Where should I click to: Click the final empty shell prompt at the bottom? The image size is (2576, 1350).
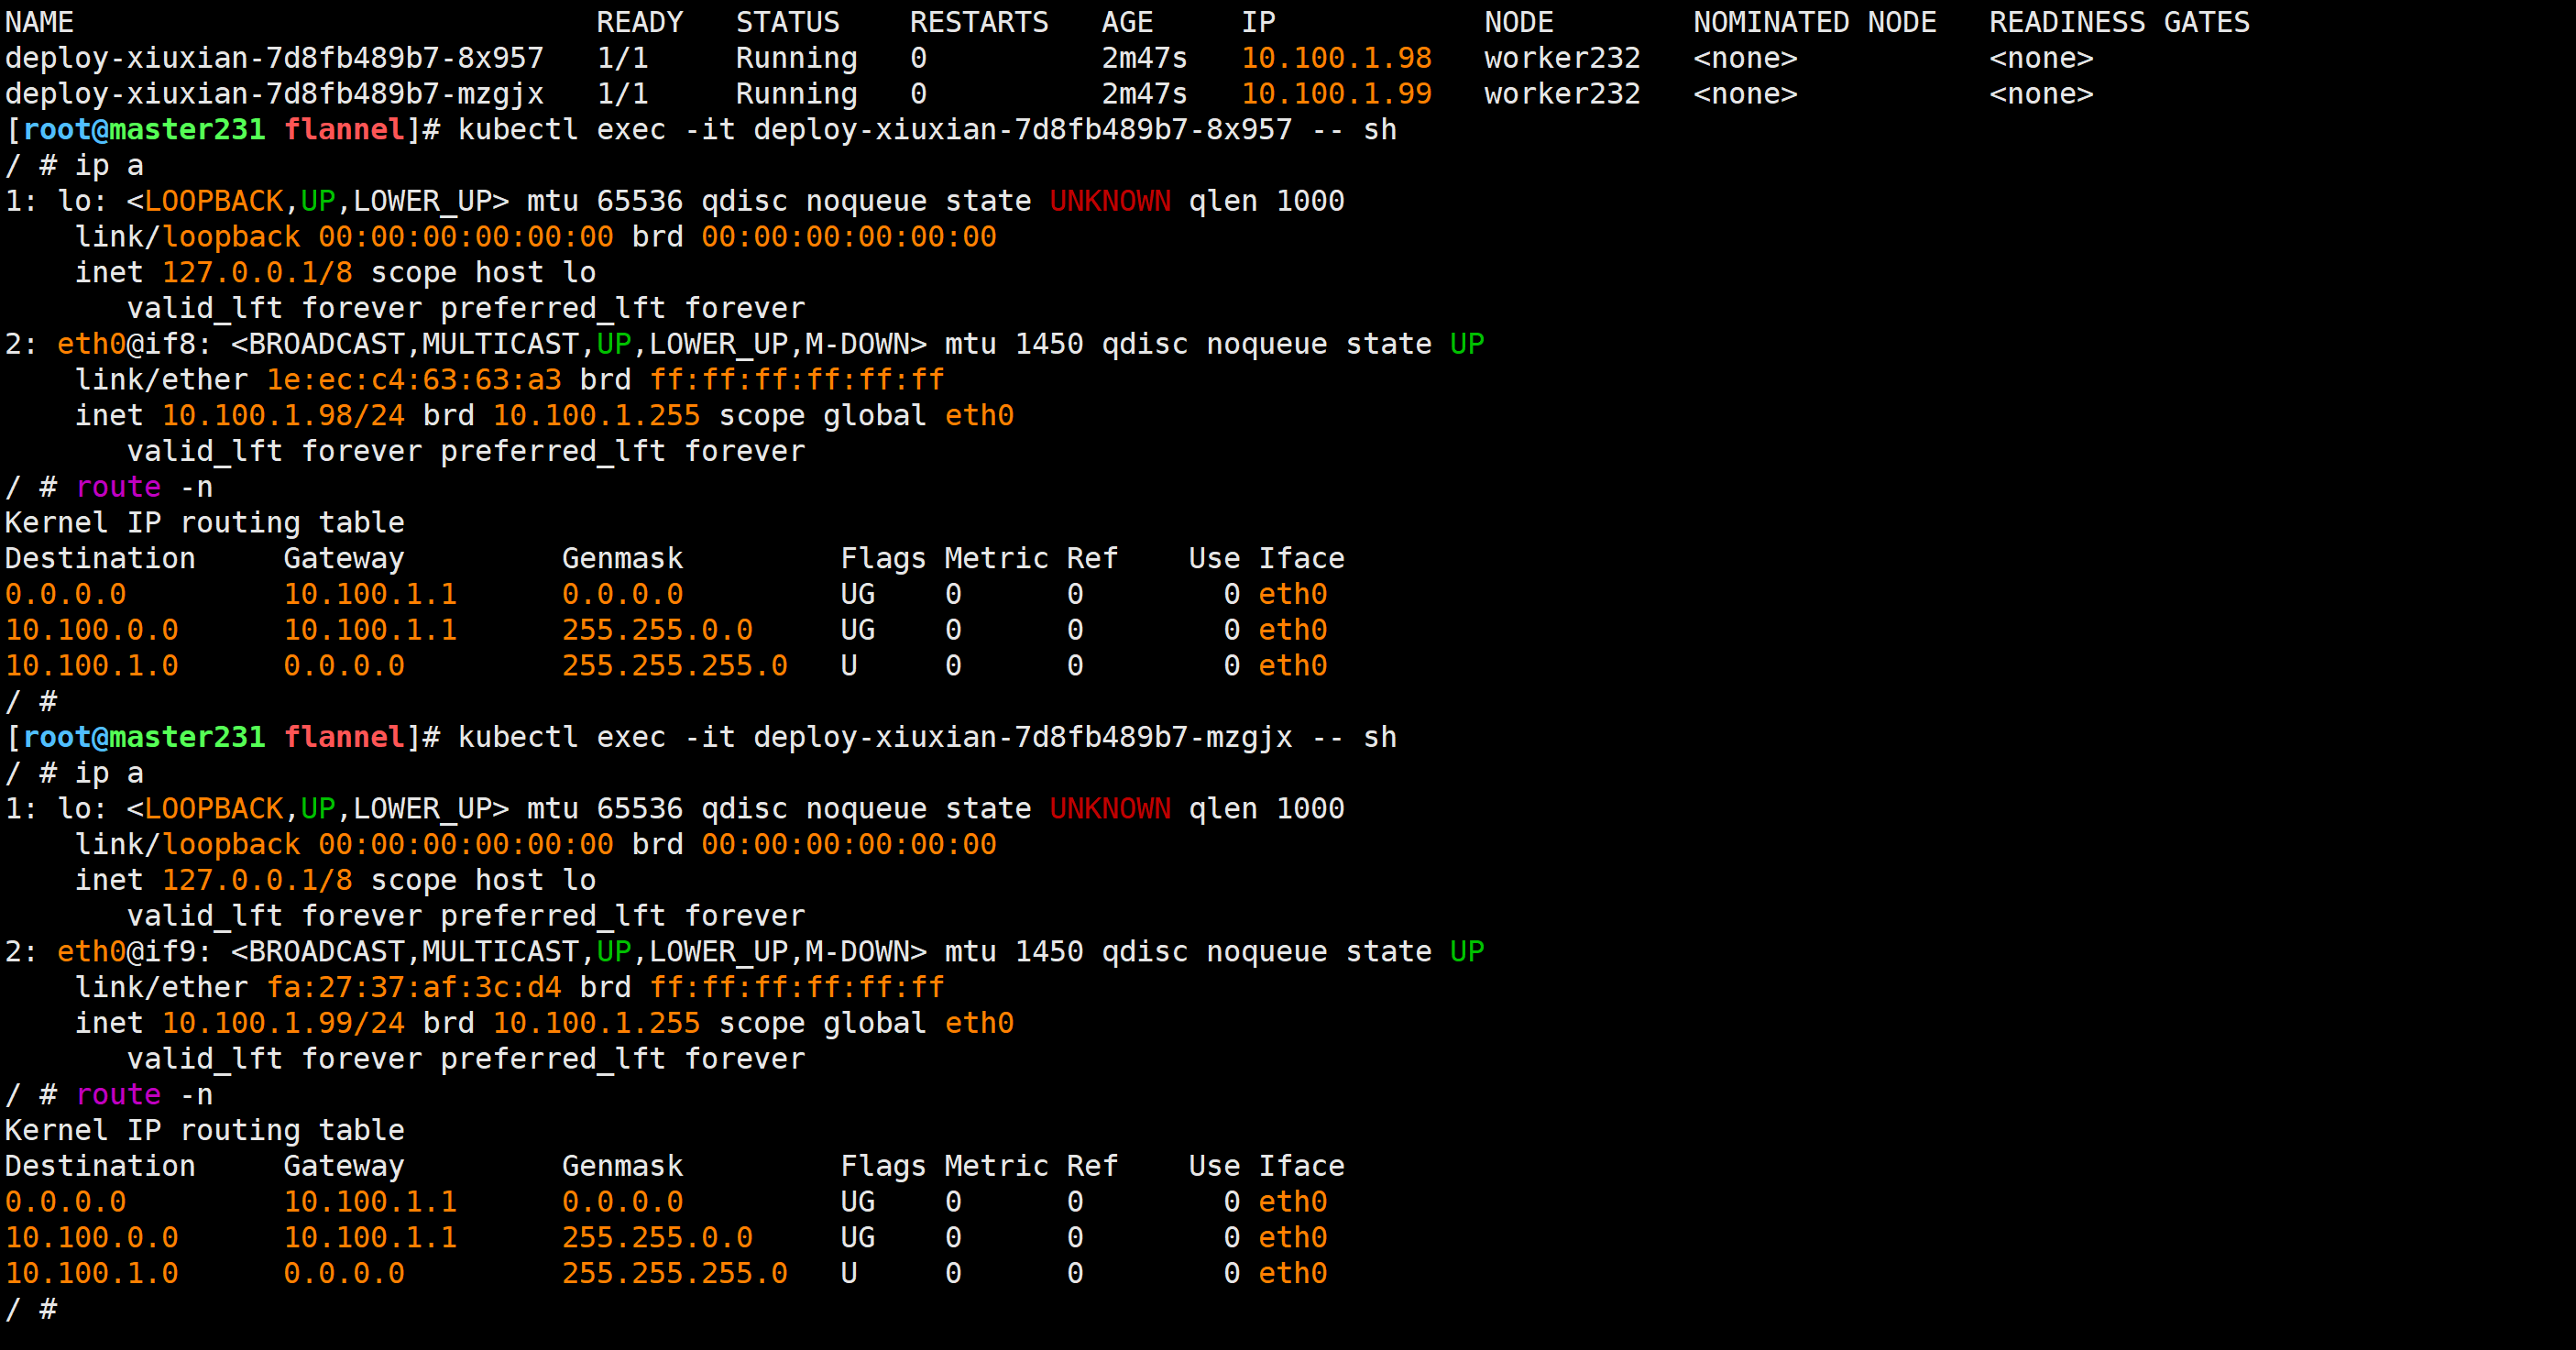pyautogui.click(x=31, y=1309)
